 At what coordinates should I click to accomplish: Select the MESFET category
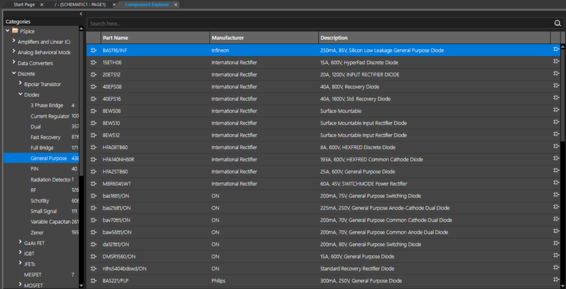tap(33, 274)
